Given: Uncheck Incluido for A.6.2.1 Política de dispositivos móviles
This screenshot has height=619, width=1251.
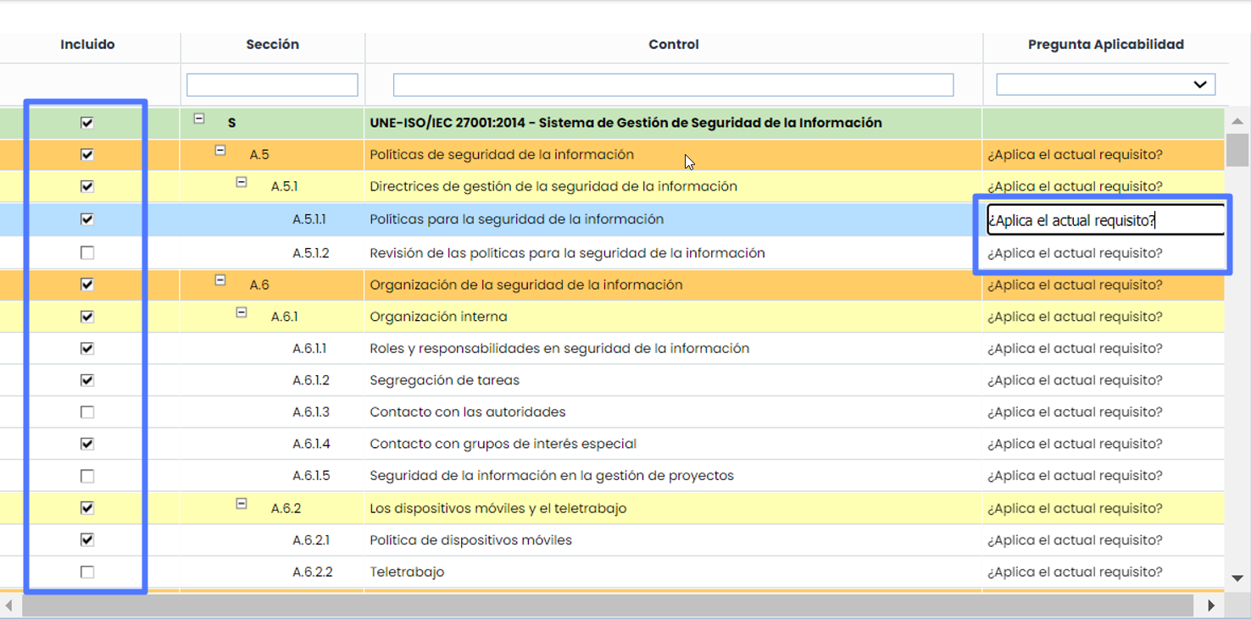Looking at the screenshot, I should 87,540.
